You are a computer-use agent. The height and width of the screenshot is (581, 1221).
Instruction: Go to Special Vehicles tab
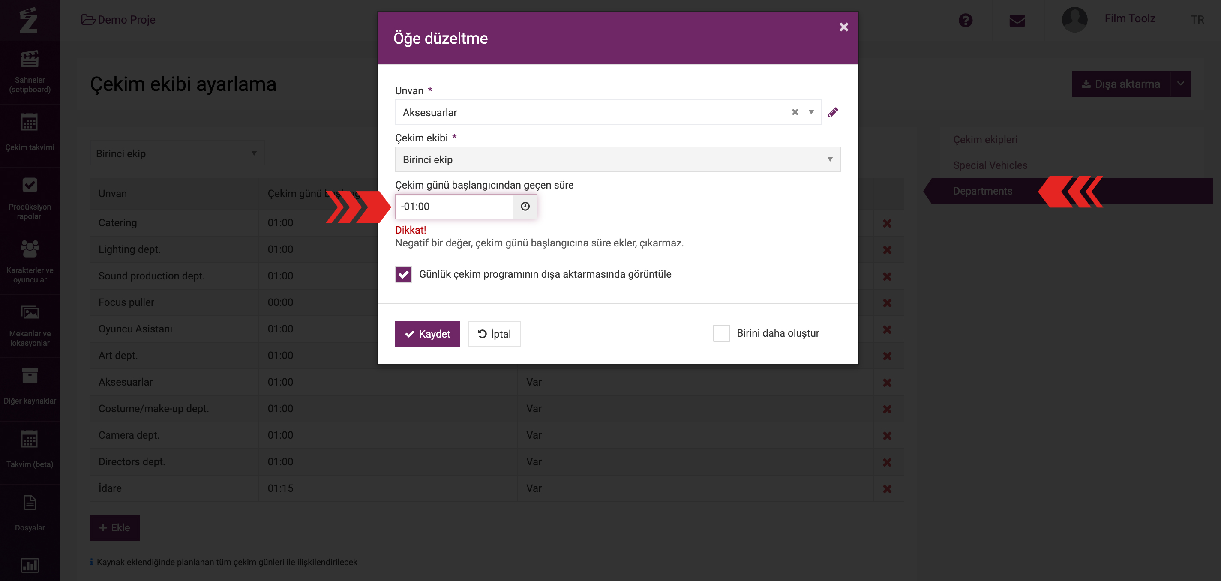pyautogui.click(x=990, y=165)
